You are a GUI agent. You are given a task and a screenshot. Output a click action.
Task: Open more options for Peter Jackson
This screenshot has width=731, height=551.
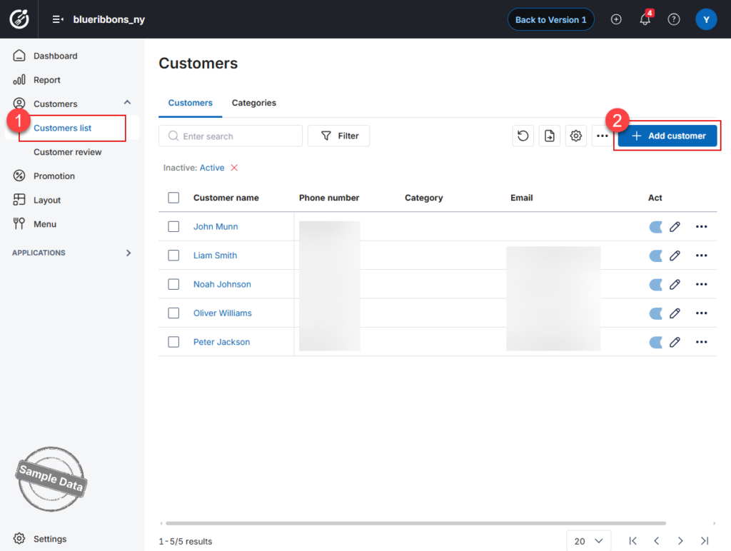click(x=701, y=342)
